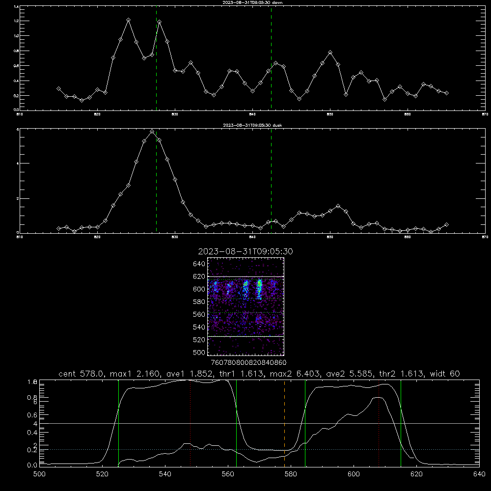The image size is (491, 491).
Task: Click the dawn plot title text
Action: pos(252,2)
